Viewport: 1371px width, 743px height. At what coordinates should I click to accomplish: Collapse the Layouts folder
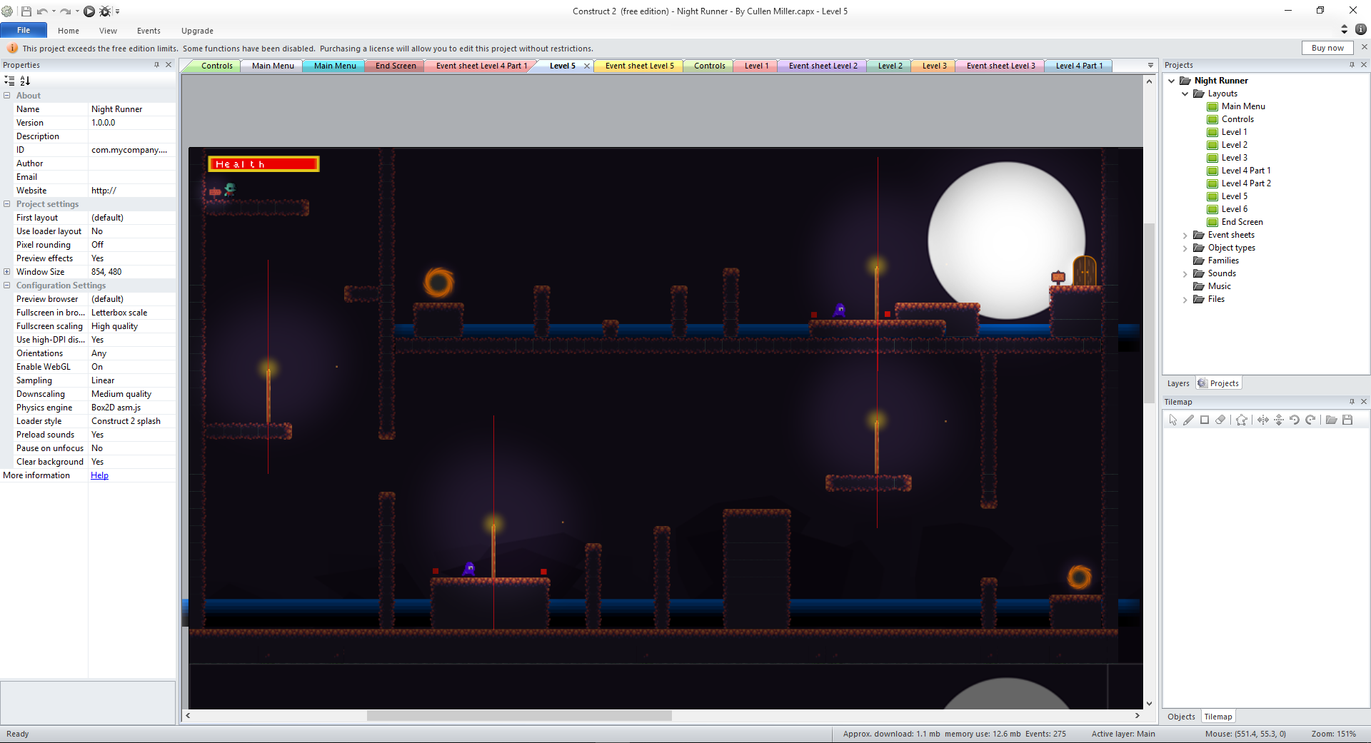tap(1185, 93)
